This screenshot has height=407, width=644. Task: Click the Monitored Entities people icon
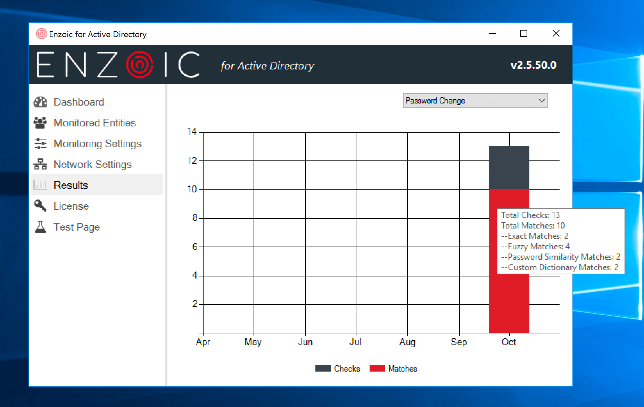(x=40, y=123)
